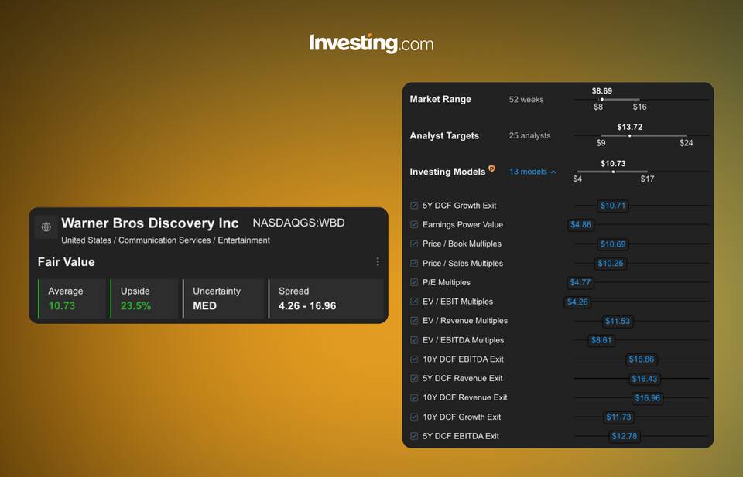Click the Warner Bros Discovery Inc title
Screen dimensions: 743x477
pos(149,223)
